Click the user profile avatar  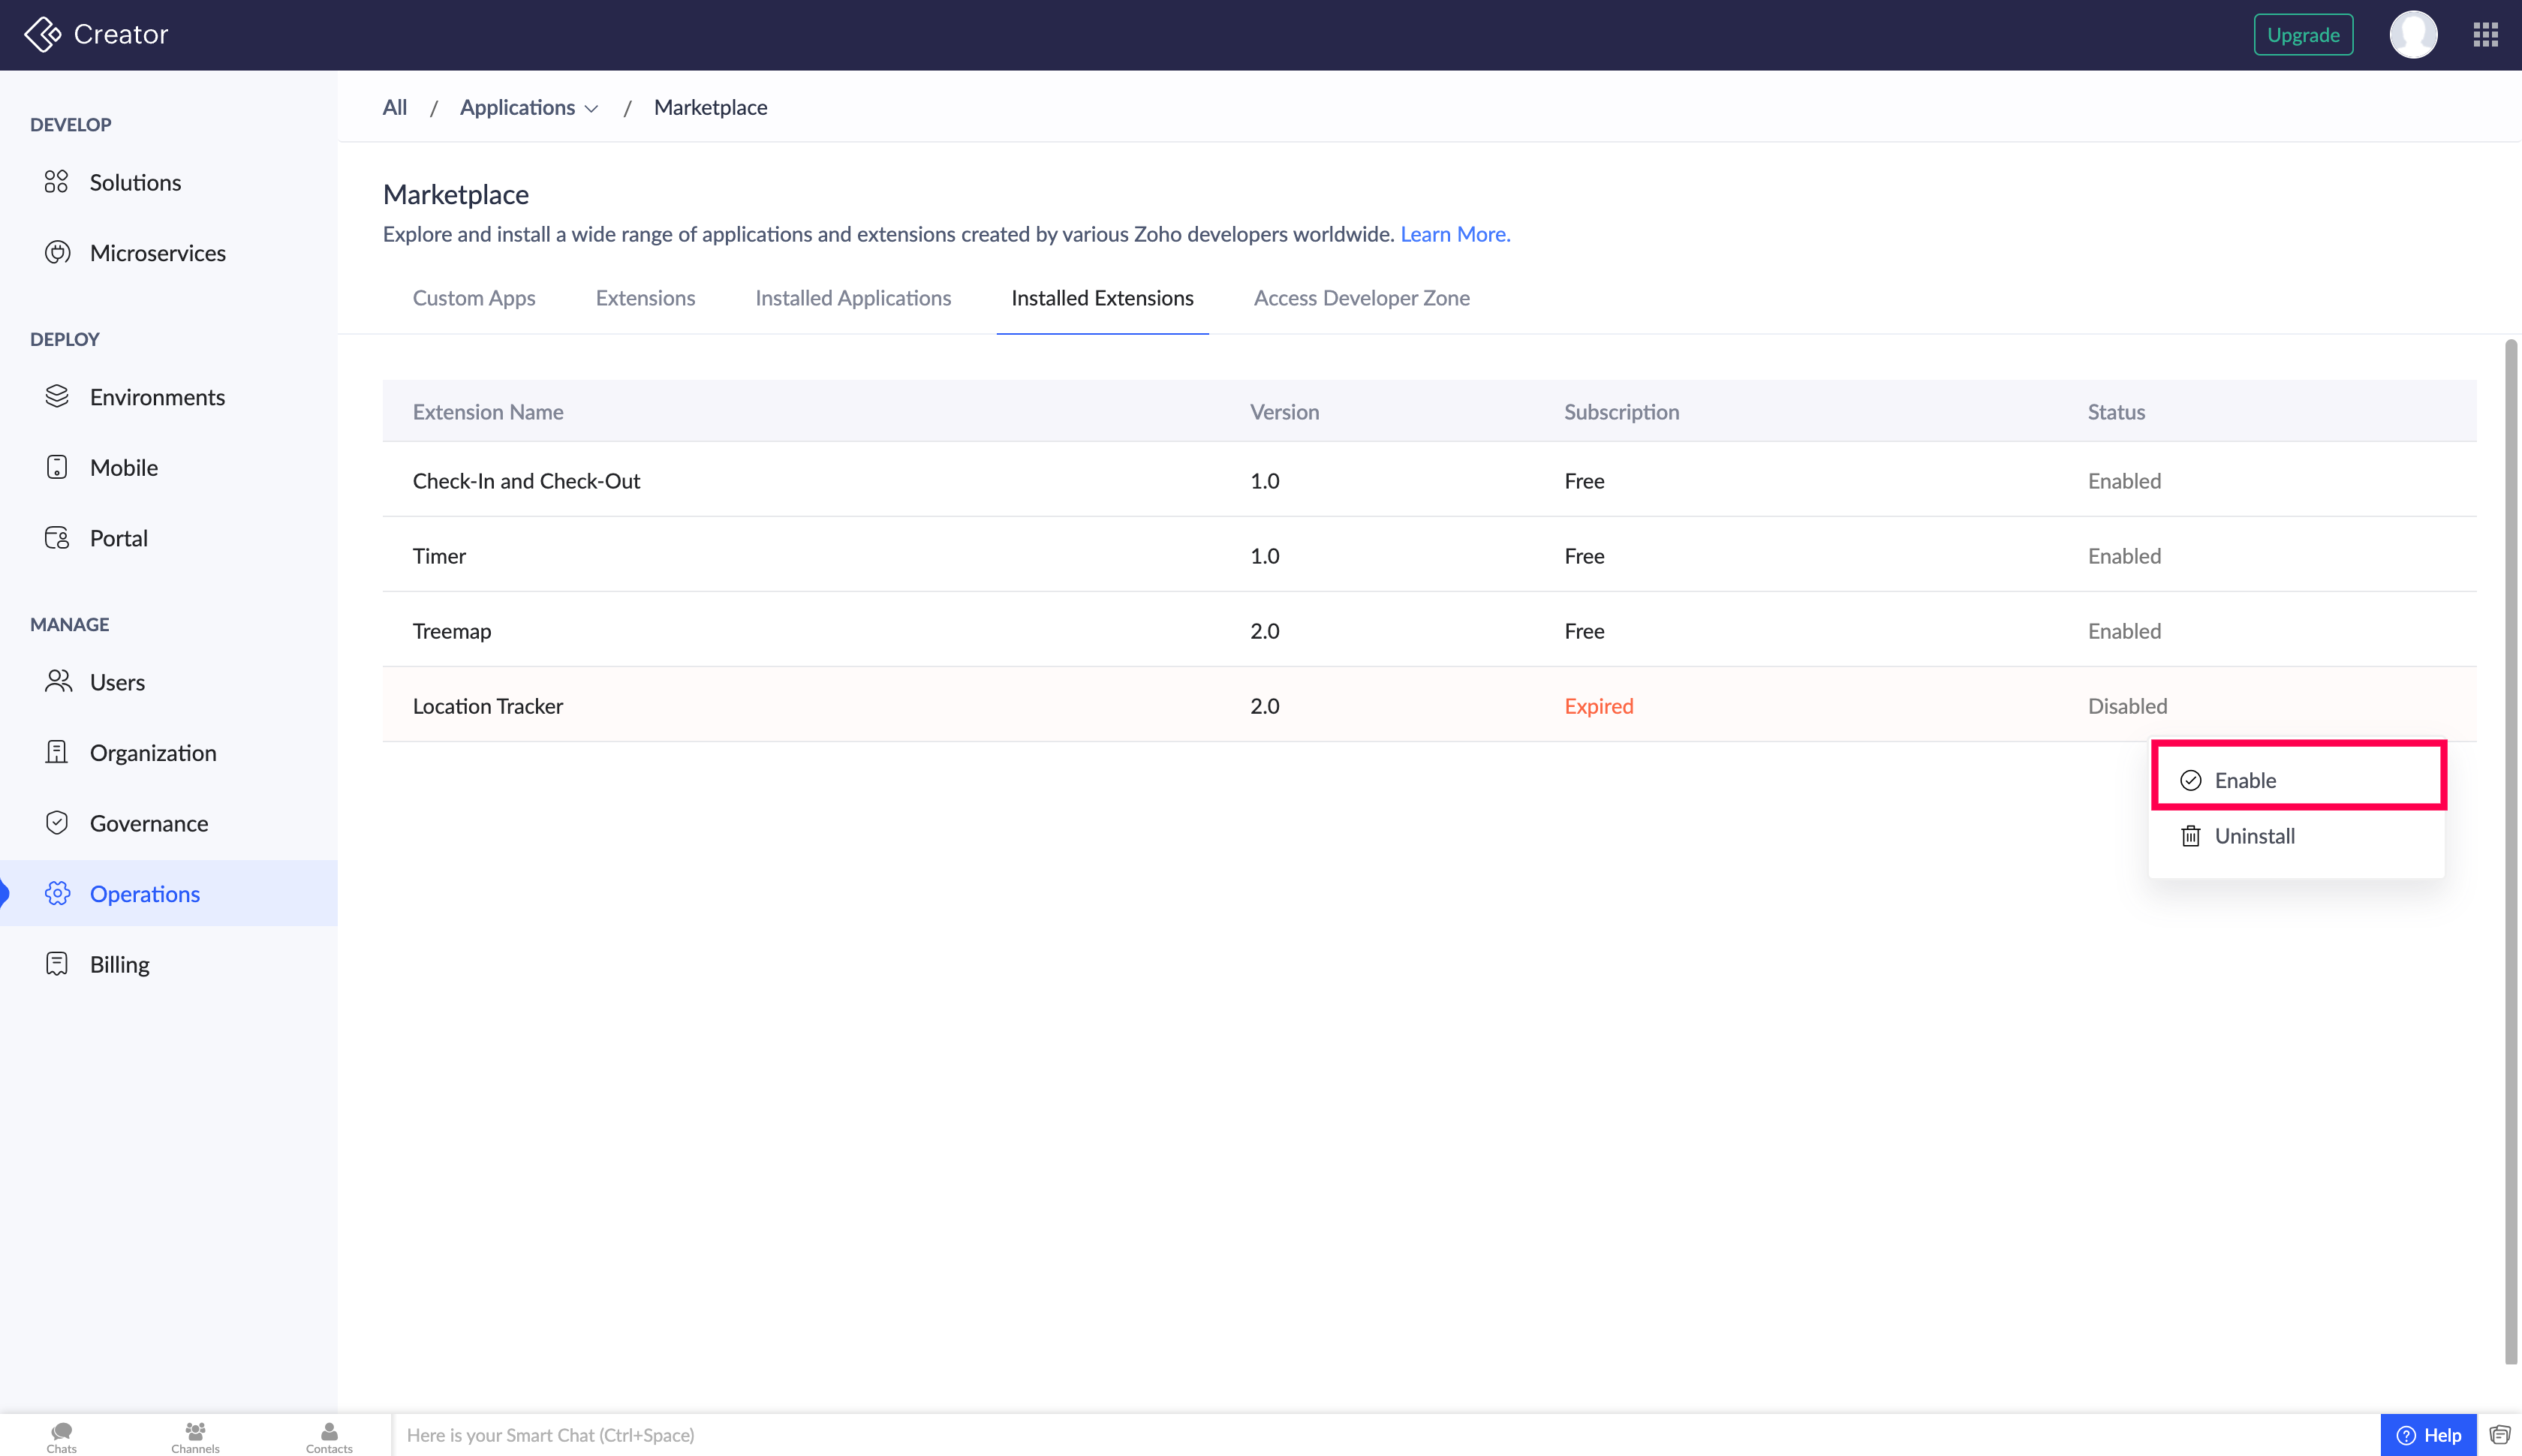pos(2413,35)
